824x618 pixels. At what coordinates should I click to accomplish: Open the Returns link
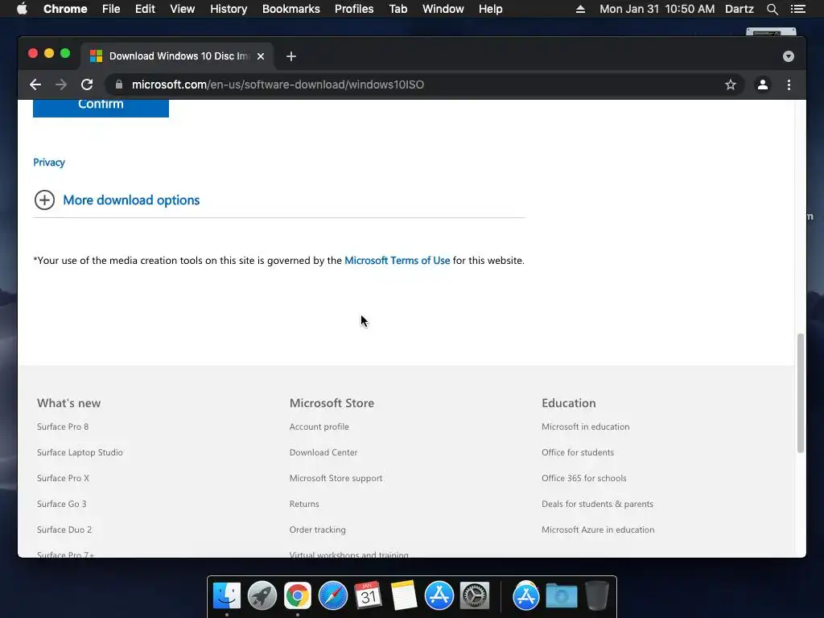pos(304,504)
